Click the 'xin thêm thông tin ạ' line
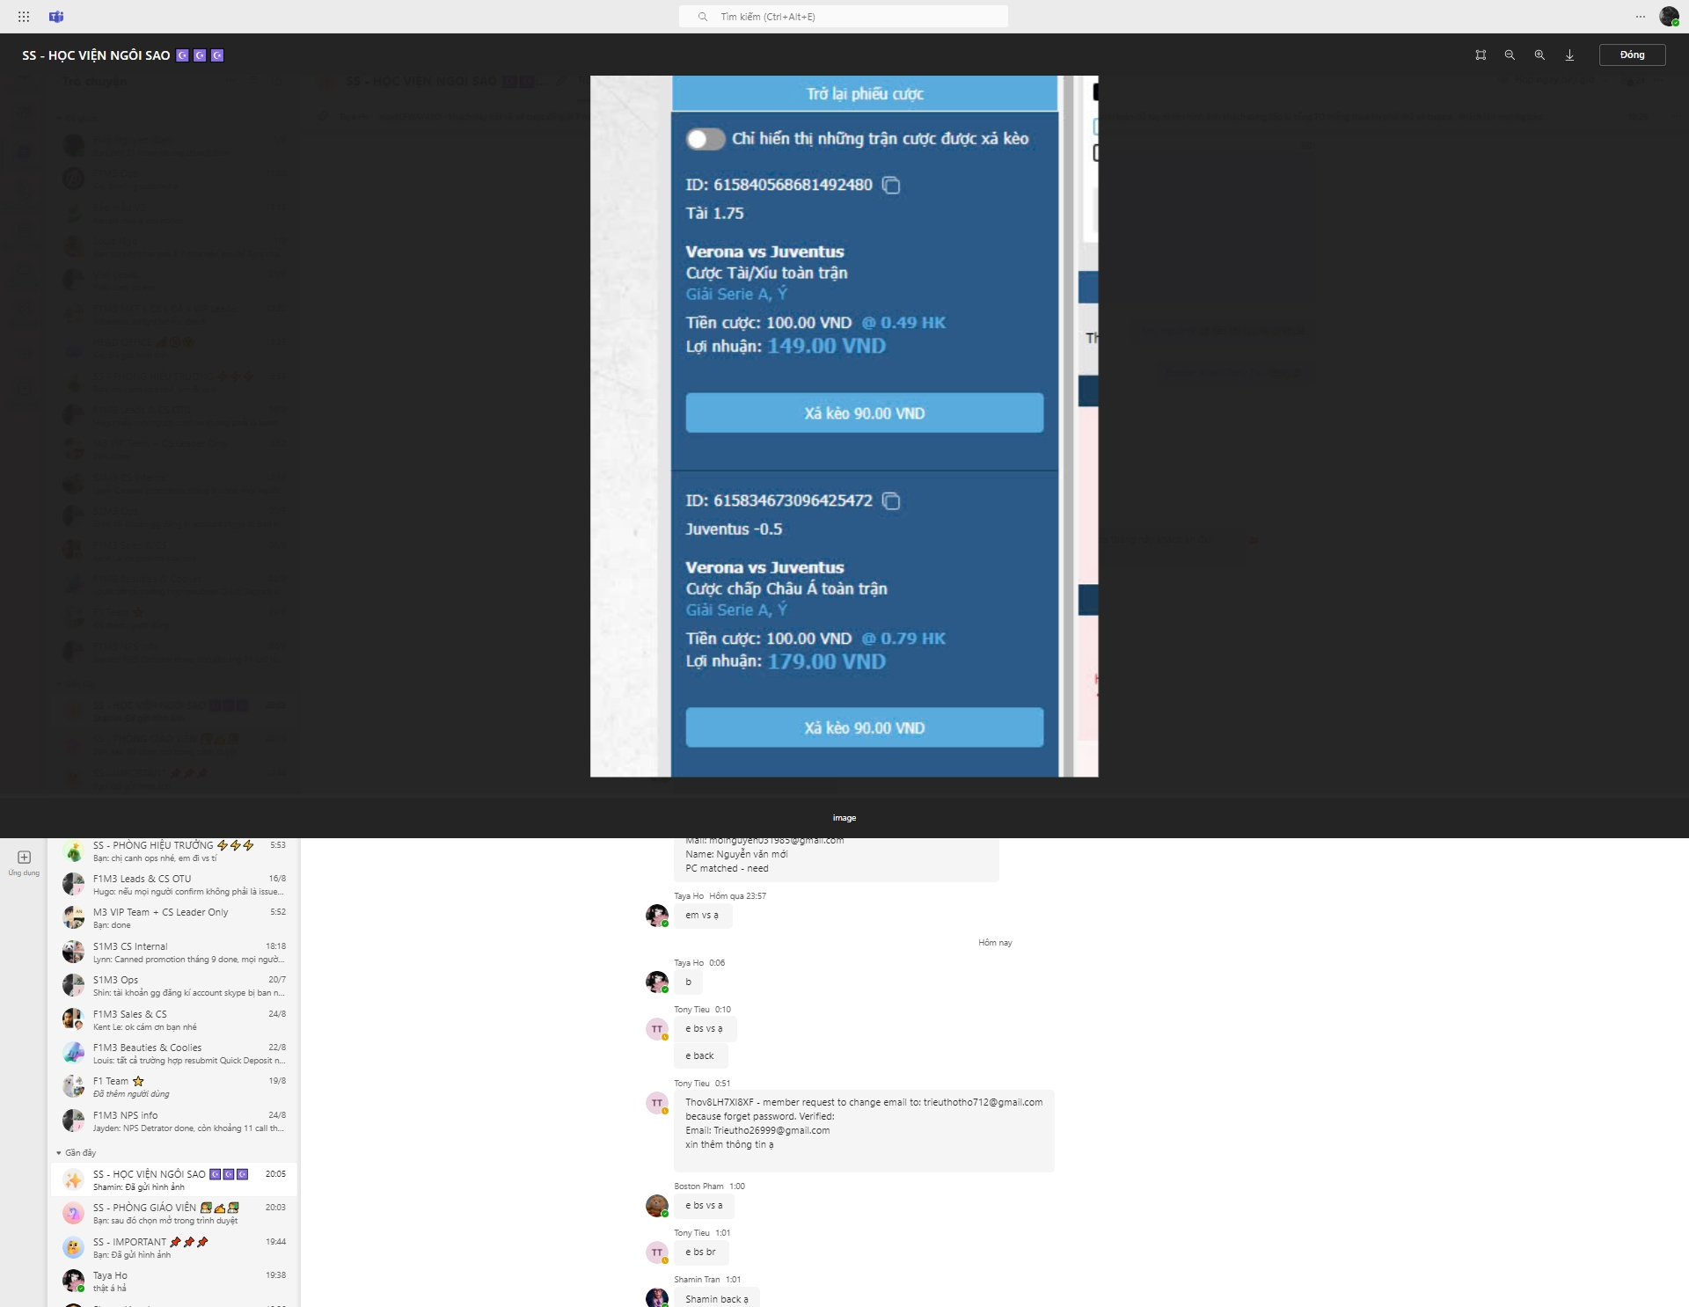 click(729, 1144)
